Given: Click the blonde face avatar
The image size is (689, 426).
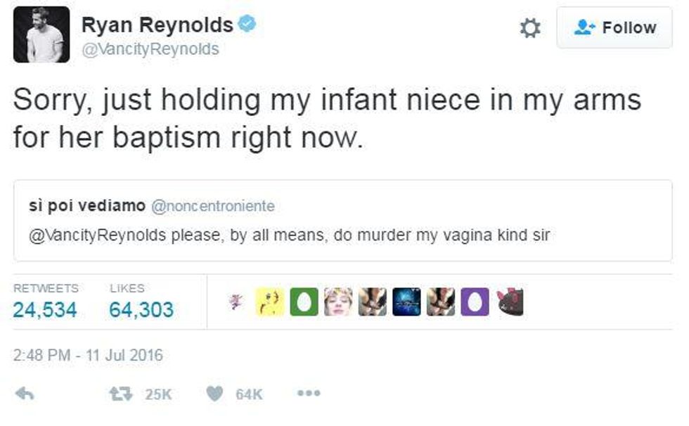Looking at the screenshot, I should (338, 302).
